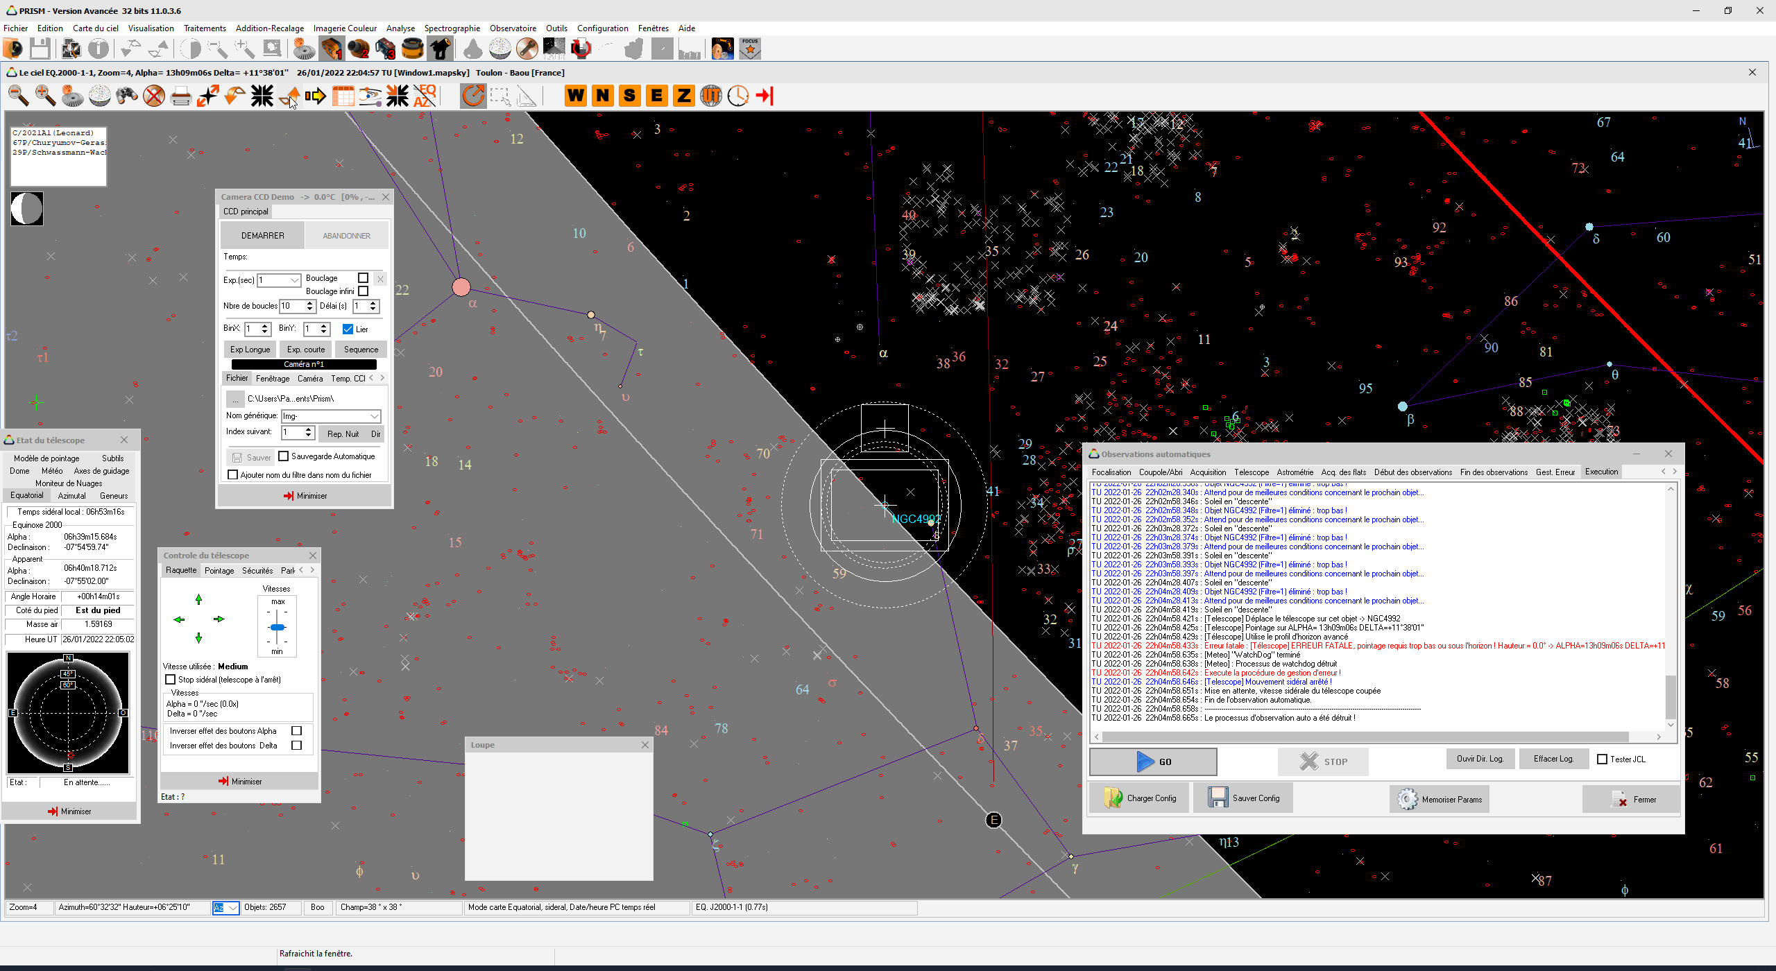Click the FOCUS star toolbar icon

coord(750,49)
